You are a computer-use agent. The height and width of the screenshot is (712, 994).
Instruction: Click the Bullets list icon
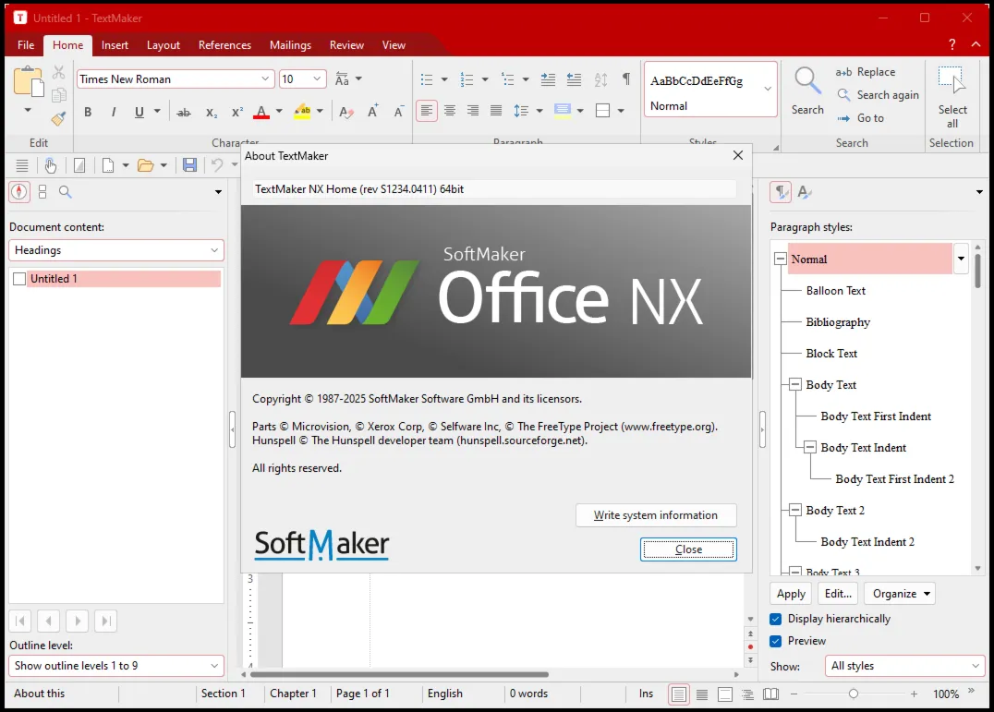427,79
